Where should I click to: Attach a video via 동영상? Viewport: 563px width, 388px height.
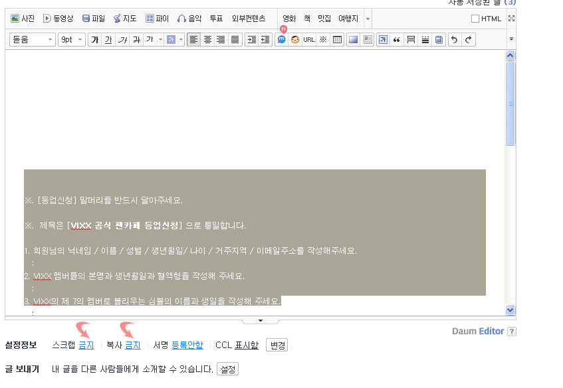(58, 19)
